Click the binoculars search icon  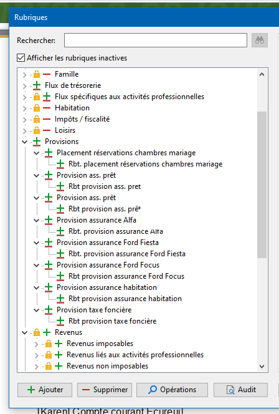[260, 40]
